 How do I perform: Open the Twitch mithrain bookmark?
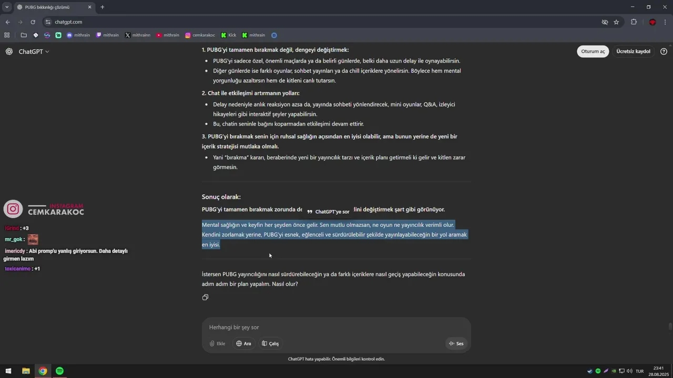107,35
